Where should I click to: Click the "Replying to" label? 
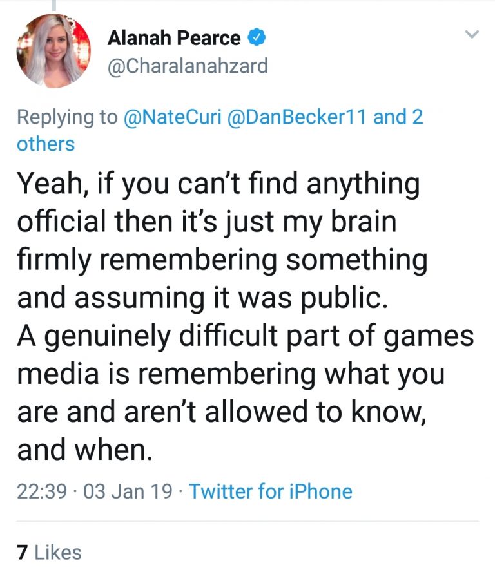tap(67, 118)
